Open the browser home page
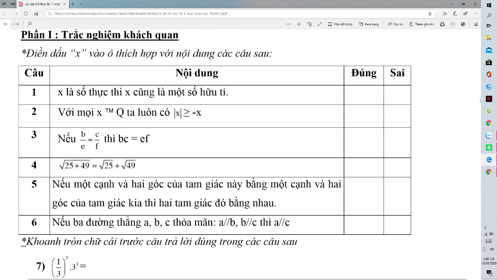The image size is (497, 280). click(x=36, y=14)
